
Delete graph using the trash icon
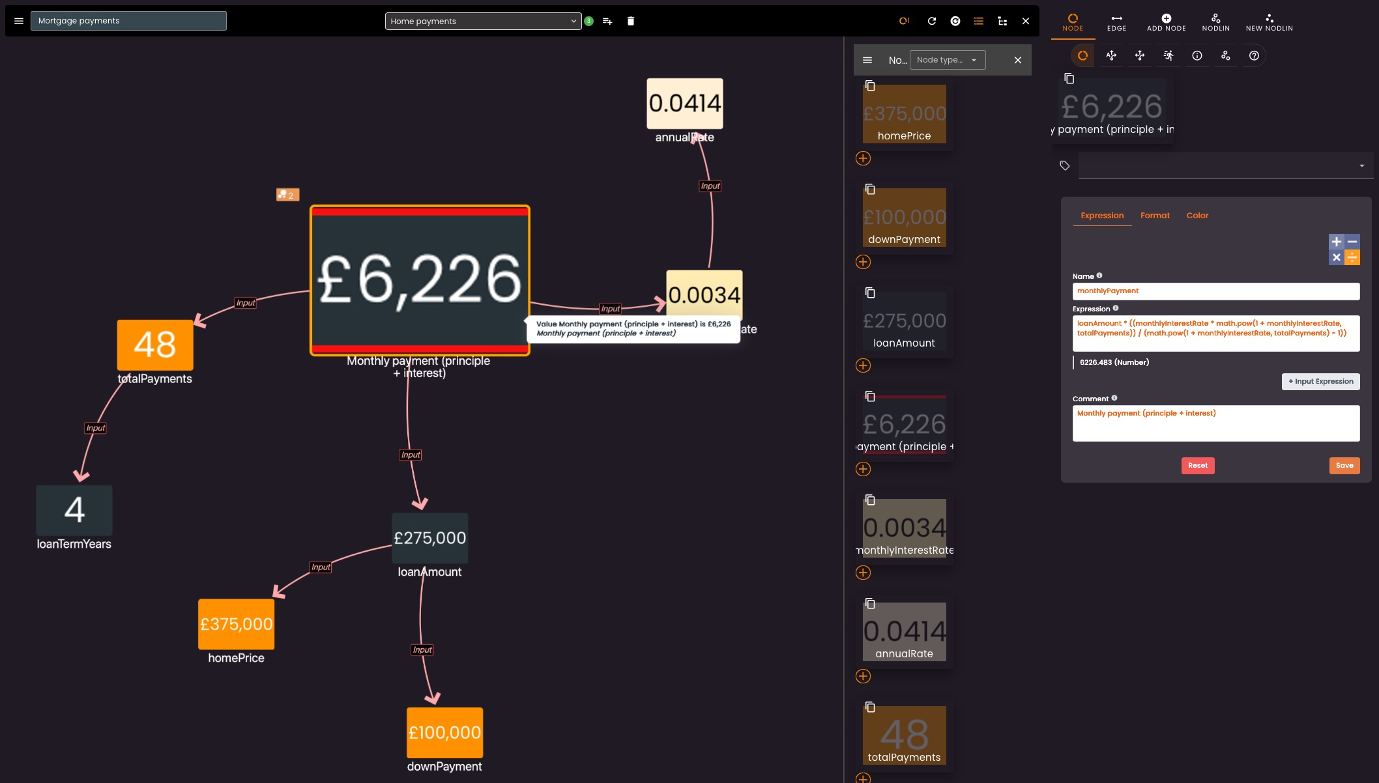[x=630, y=21]
